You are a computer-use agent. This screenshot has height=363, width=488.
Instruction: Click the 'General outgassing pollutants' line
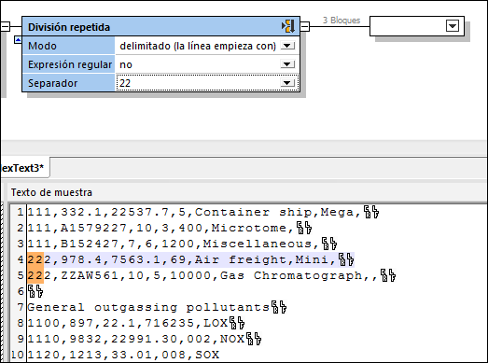pos(148,308)
